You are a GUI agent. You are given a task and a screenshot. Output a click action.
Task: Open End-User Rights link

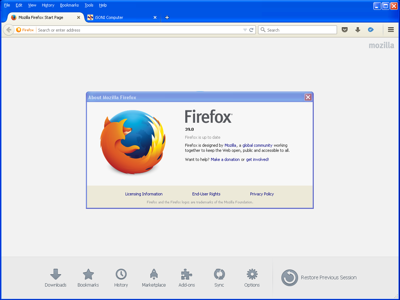[x=206, y=194]
